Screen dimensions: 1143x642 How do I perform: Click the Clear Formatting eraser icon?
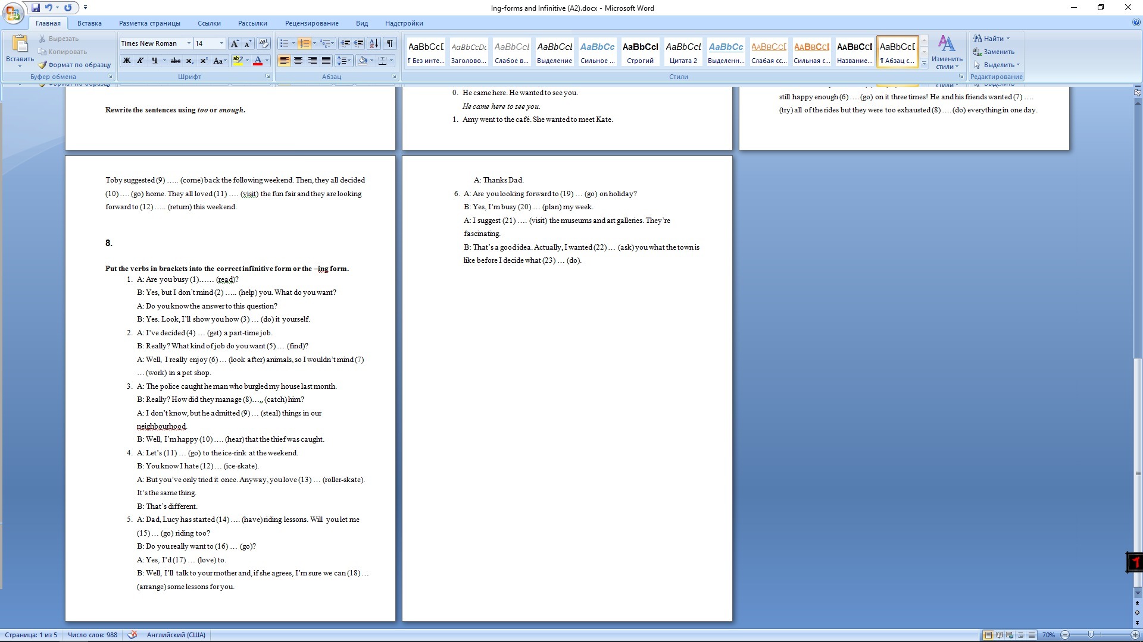264,43
